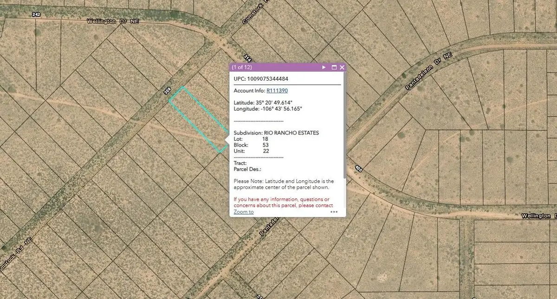Click the red contact notice text
The height and width of the screenshot is (299, 557).
pos(283,202)
